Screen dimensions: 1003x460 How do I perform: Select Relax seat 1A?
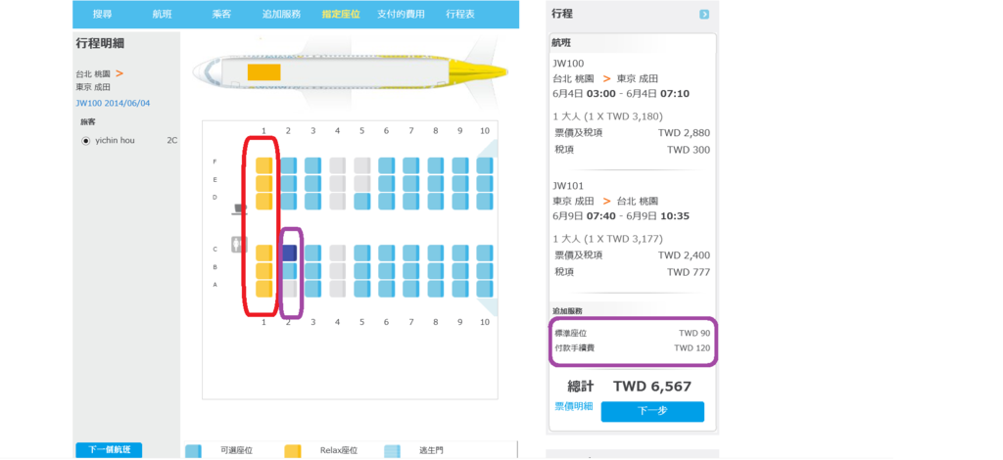264,289
